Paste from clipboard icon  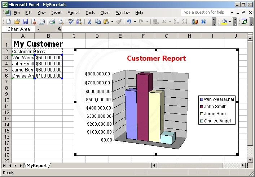click(x=106, y=22)
